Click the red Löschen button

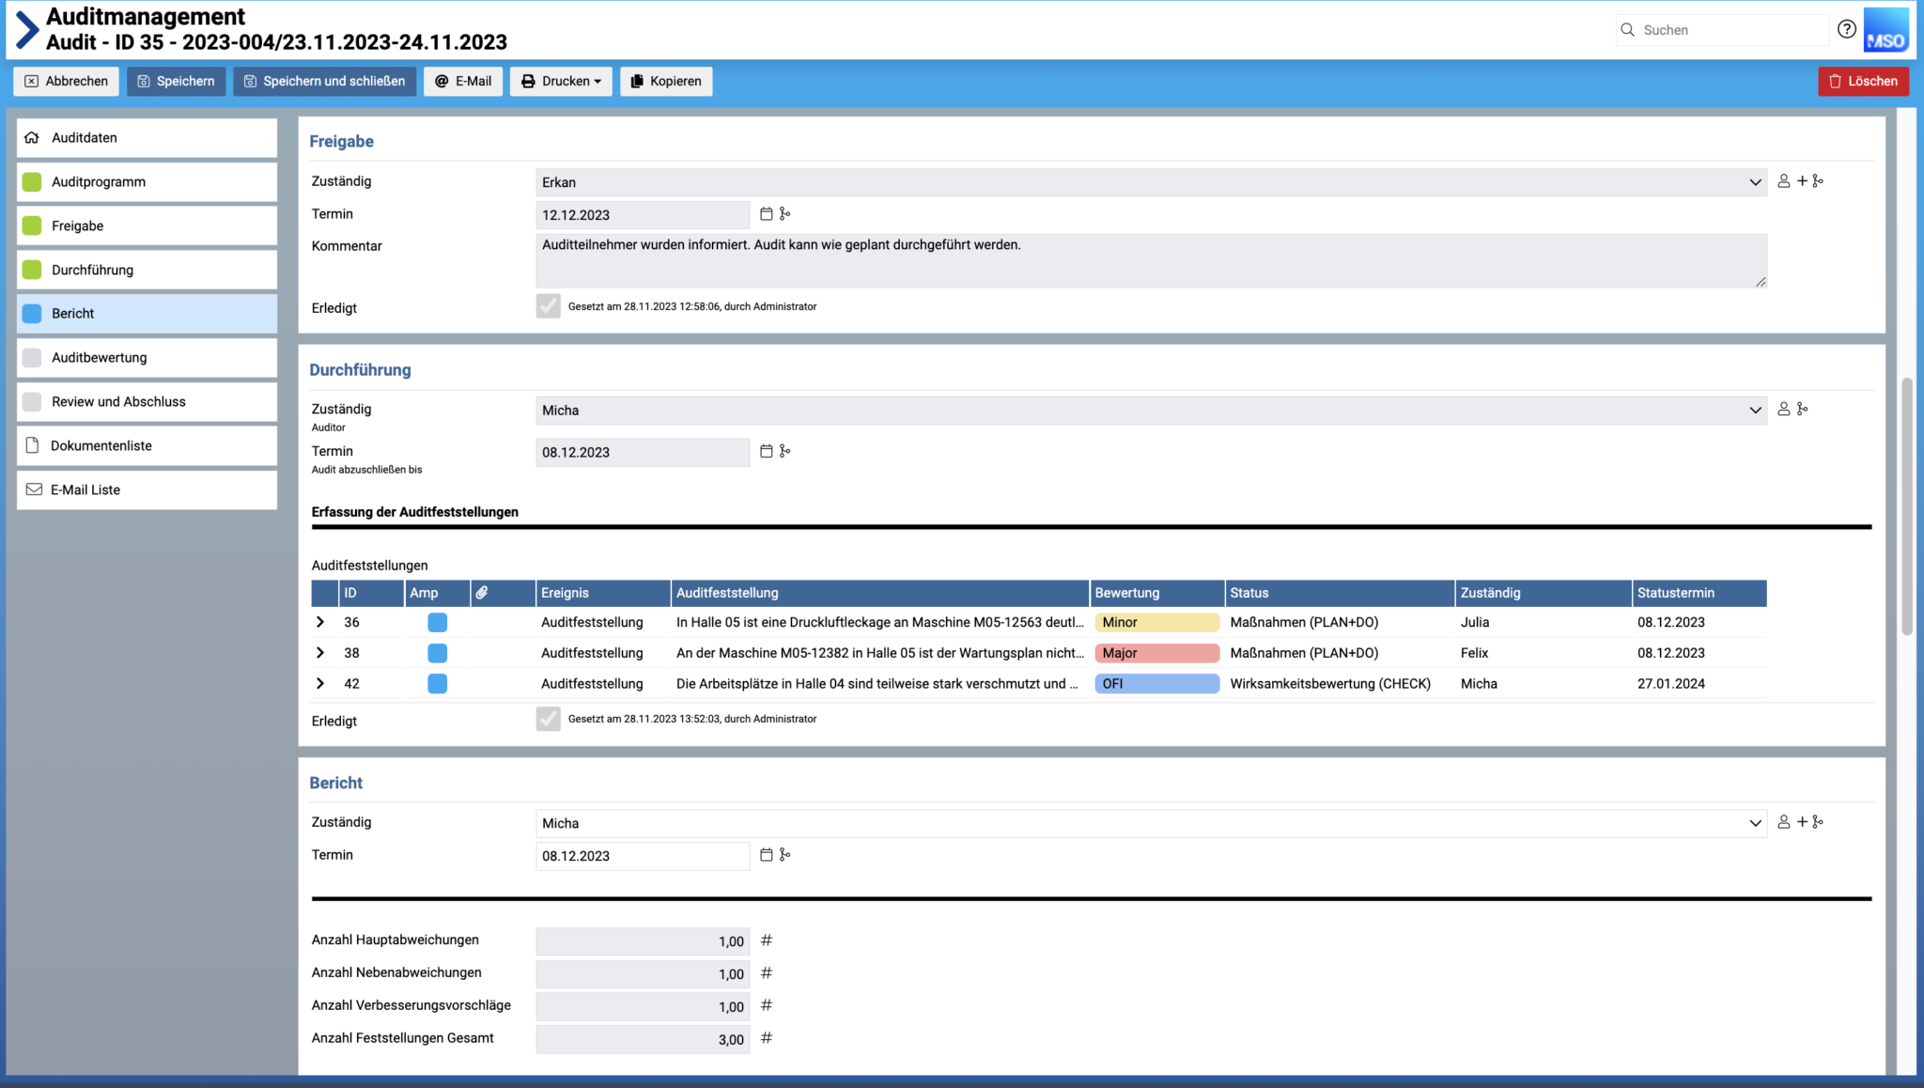1865,81
